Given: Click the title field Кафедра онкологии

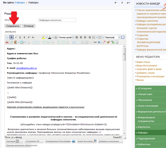Looking at the screenshot, I should pos(57,20).
